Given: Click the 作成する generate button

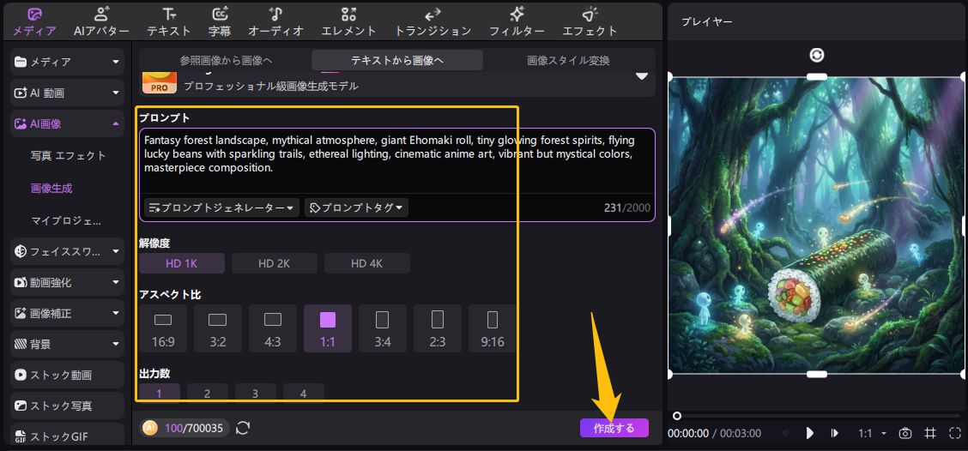Looking at the screenshot, I should 614,428.
